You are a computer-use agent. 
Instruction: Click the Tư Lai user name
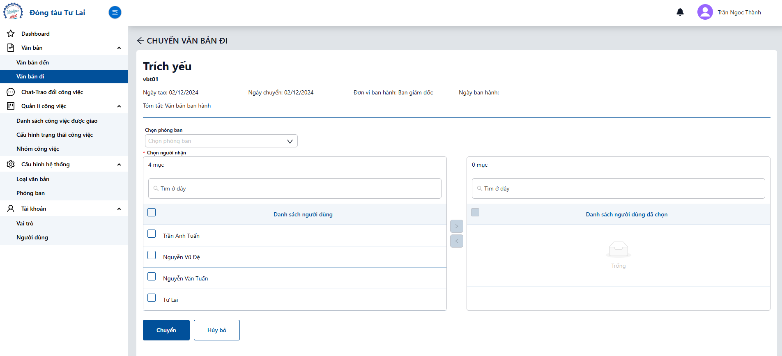[170, 300]
